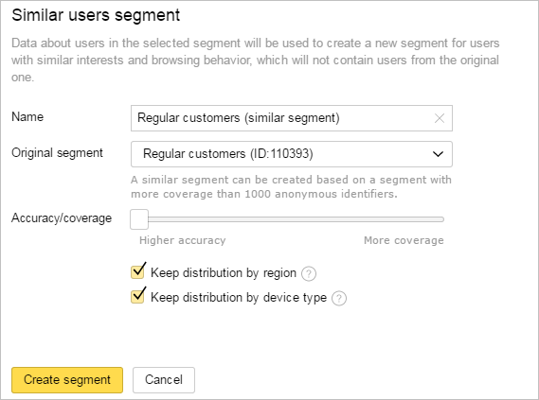Image resolution: width=539 pixels, height=400 pixels.
Task: Click the Create segment button
Action: click(67, 380)
